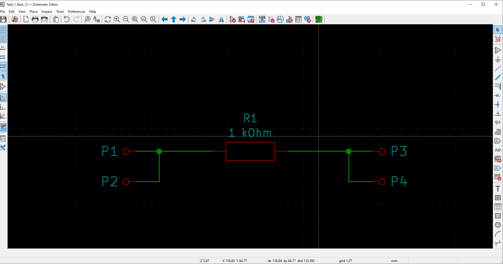
Task: Annotate schematic using the top toolbar icon
Action: pyautogui.click(x=262, y=19)
